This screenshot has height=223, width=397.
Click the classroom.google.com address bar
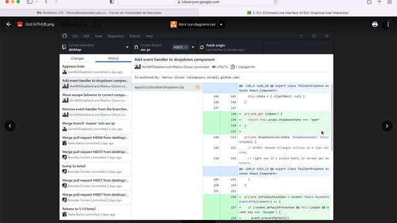pos(198,2)
